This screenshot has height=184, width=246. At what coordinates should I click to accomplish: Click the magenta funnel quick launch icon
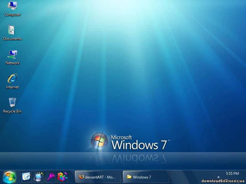pos(51,177)
